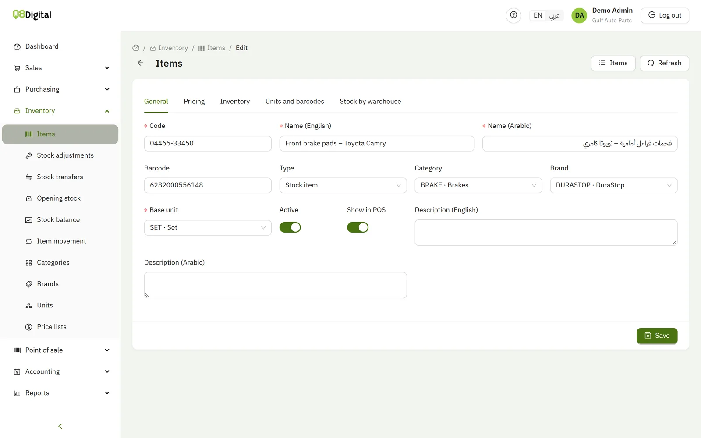701x438 pixels.
Task: Open the Stock by warehouse tab
Action: pos(370,102)
